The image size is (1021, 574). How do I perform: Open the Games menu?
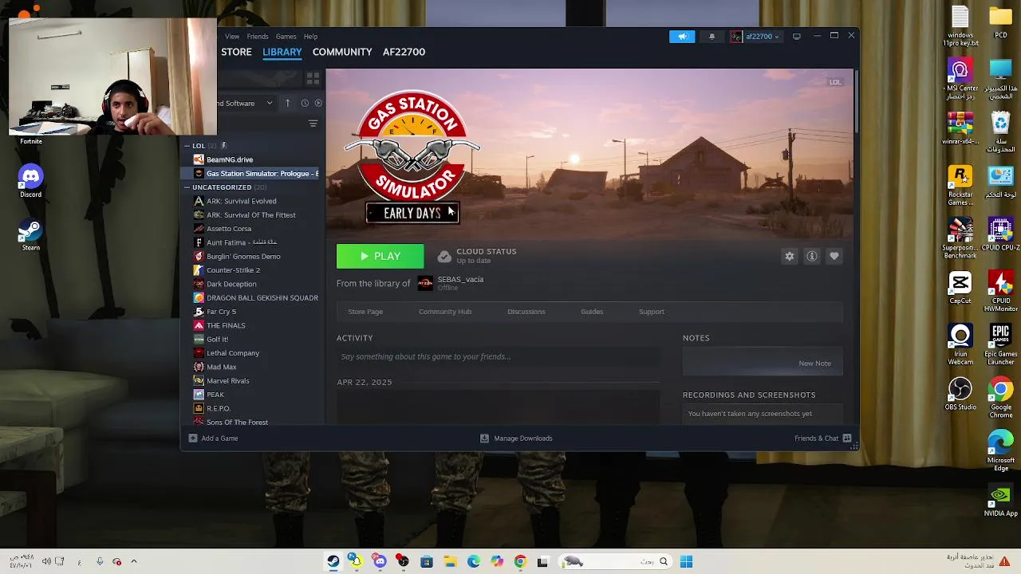click(x=286, y=36)
